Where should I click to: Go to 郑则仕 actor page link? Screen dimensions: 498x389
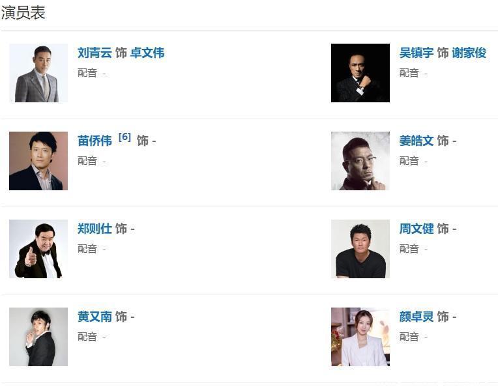[x=95, y=229]
